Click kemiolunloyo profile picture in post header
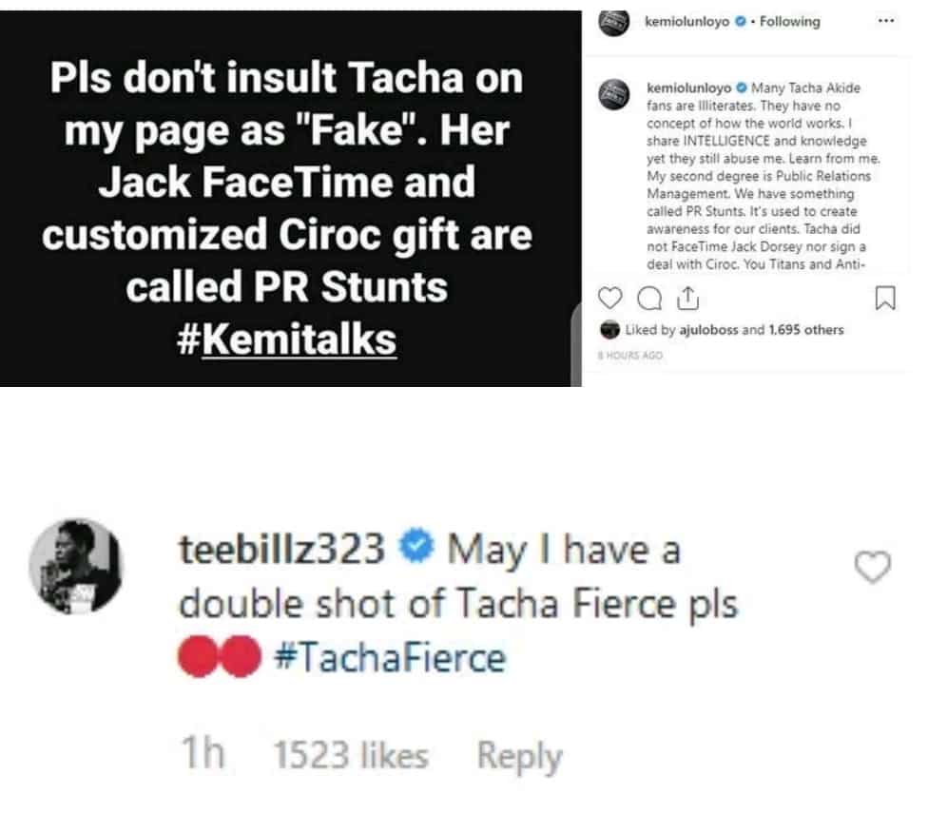Viewport: 928px width, 814px height. [613, 21]
